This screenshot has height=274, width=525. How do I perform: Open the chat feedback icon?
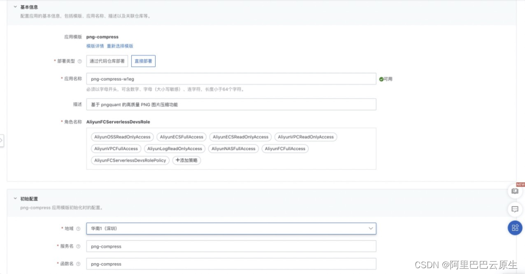(x=515, y=209)
